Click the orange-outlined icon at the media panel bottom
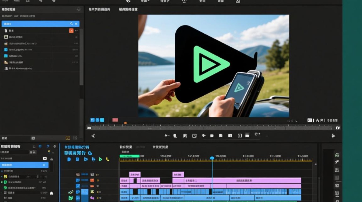 coord(68,138)
